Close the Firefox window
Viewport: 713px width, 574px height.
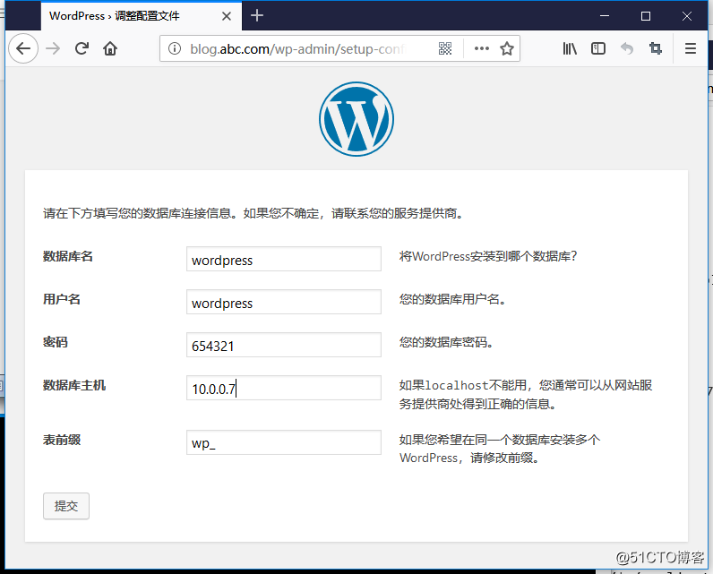coord(687,16)
